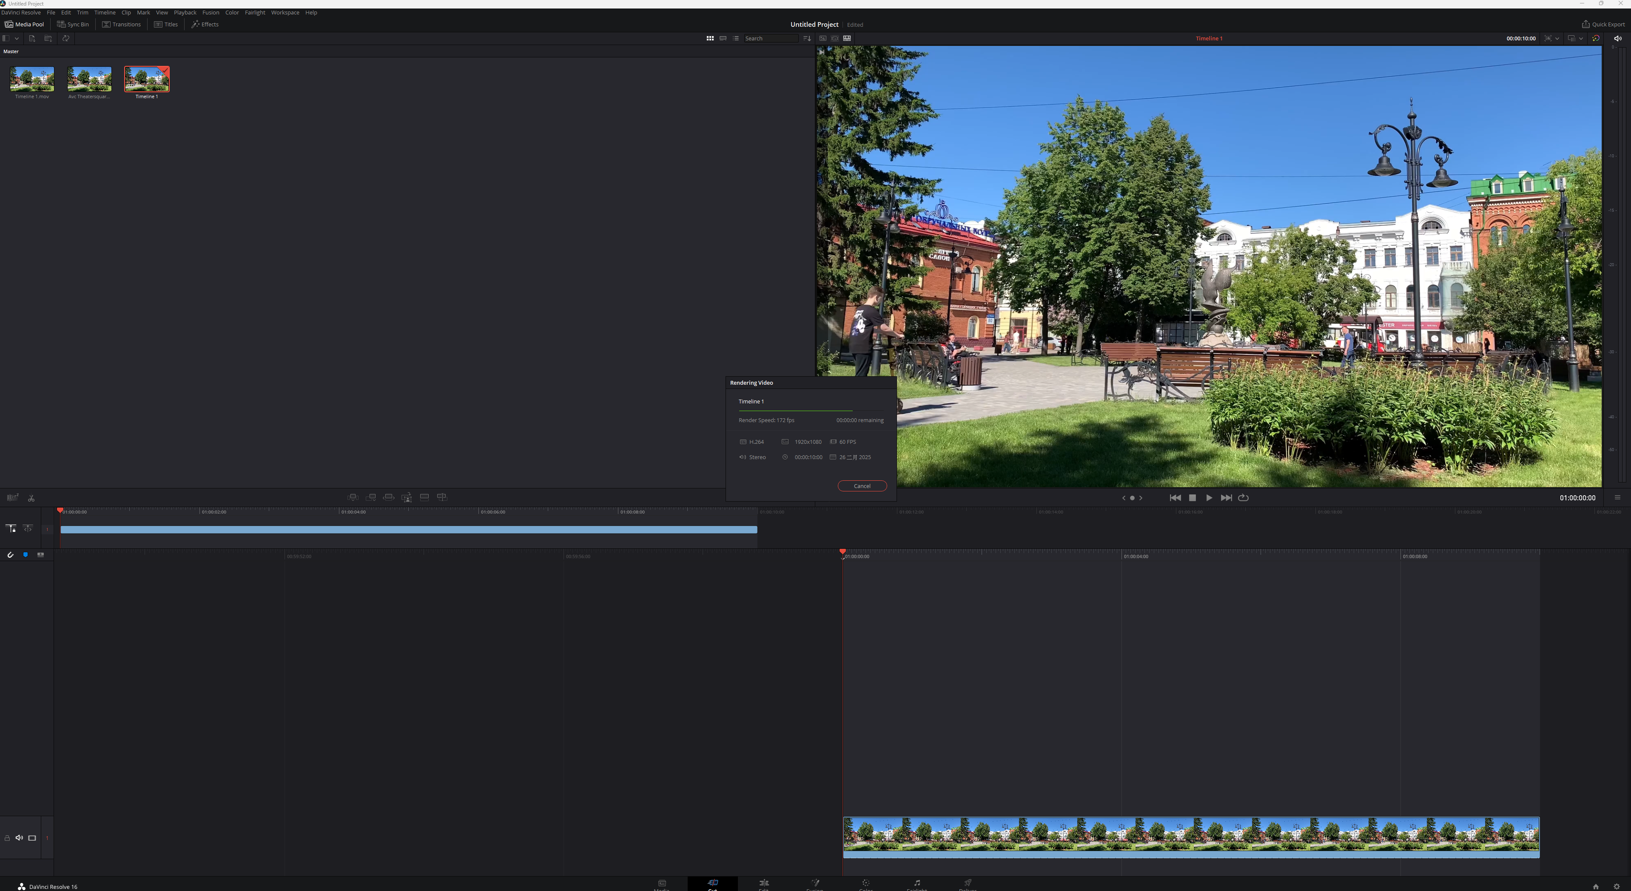Play the timeline in the viewer
The width and height of the screenshot is (1631, 891).
click(x=1209, y=498)
